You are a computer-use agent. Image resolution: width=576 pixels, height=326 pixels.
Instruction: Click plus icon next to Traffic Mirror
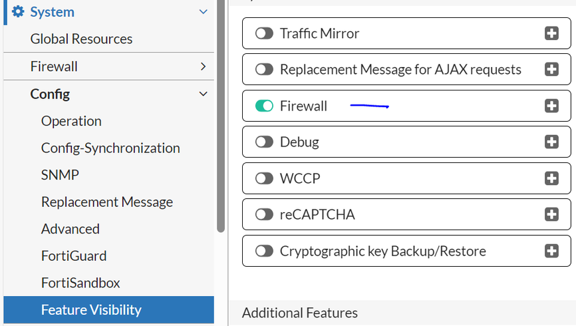click(551, 33)
